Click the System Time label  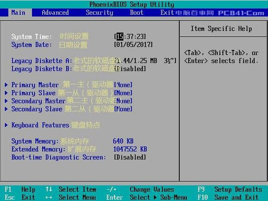click(31, 37)
